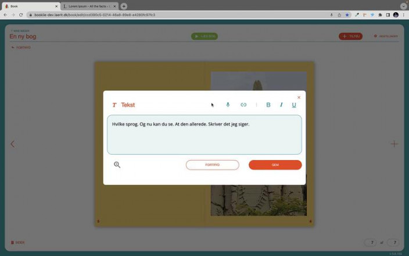Save text with the GEM button

[x=275, y=165]
